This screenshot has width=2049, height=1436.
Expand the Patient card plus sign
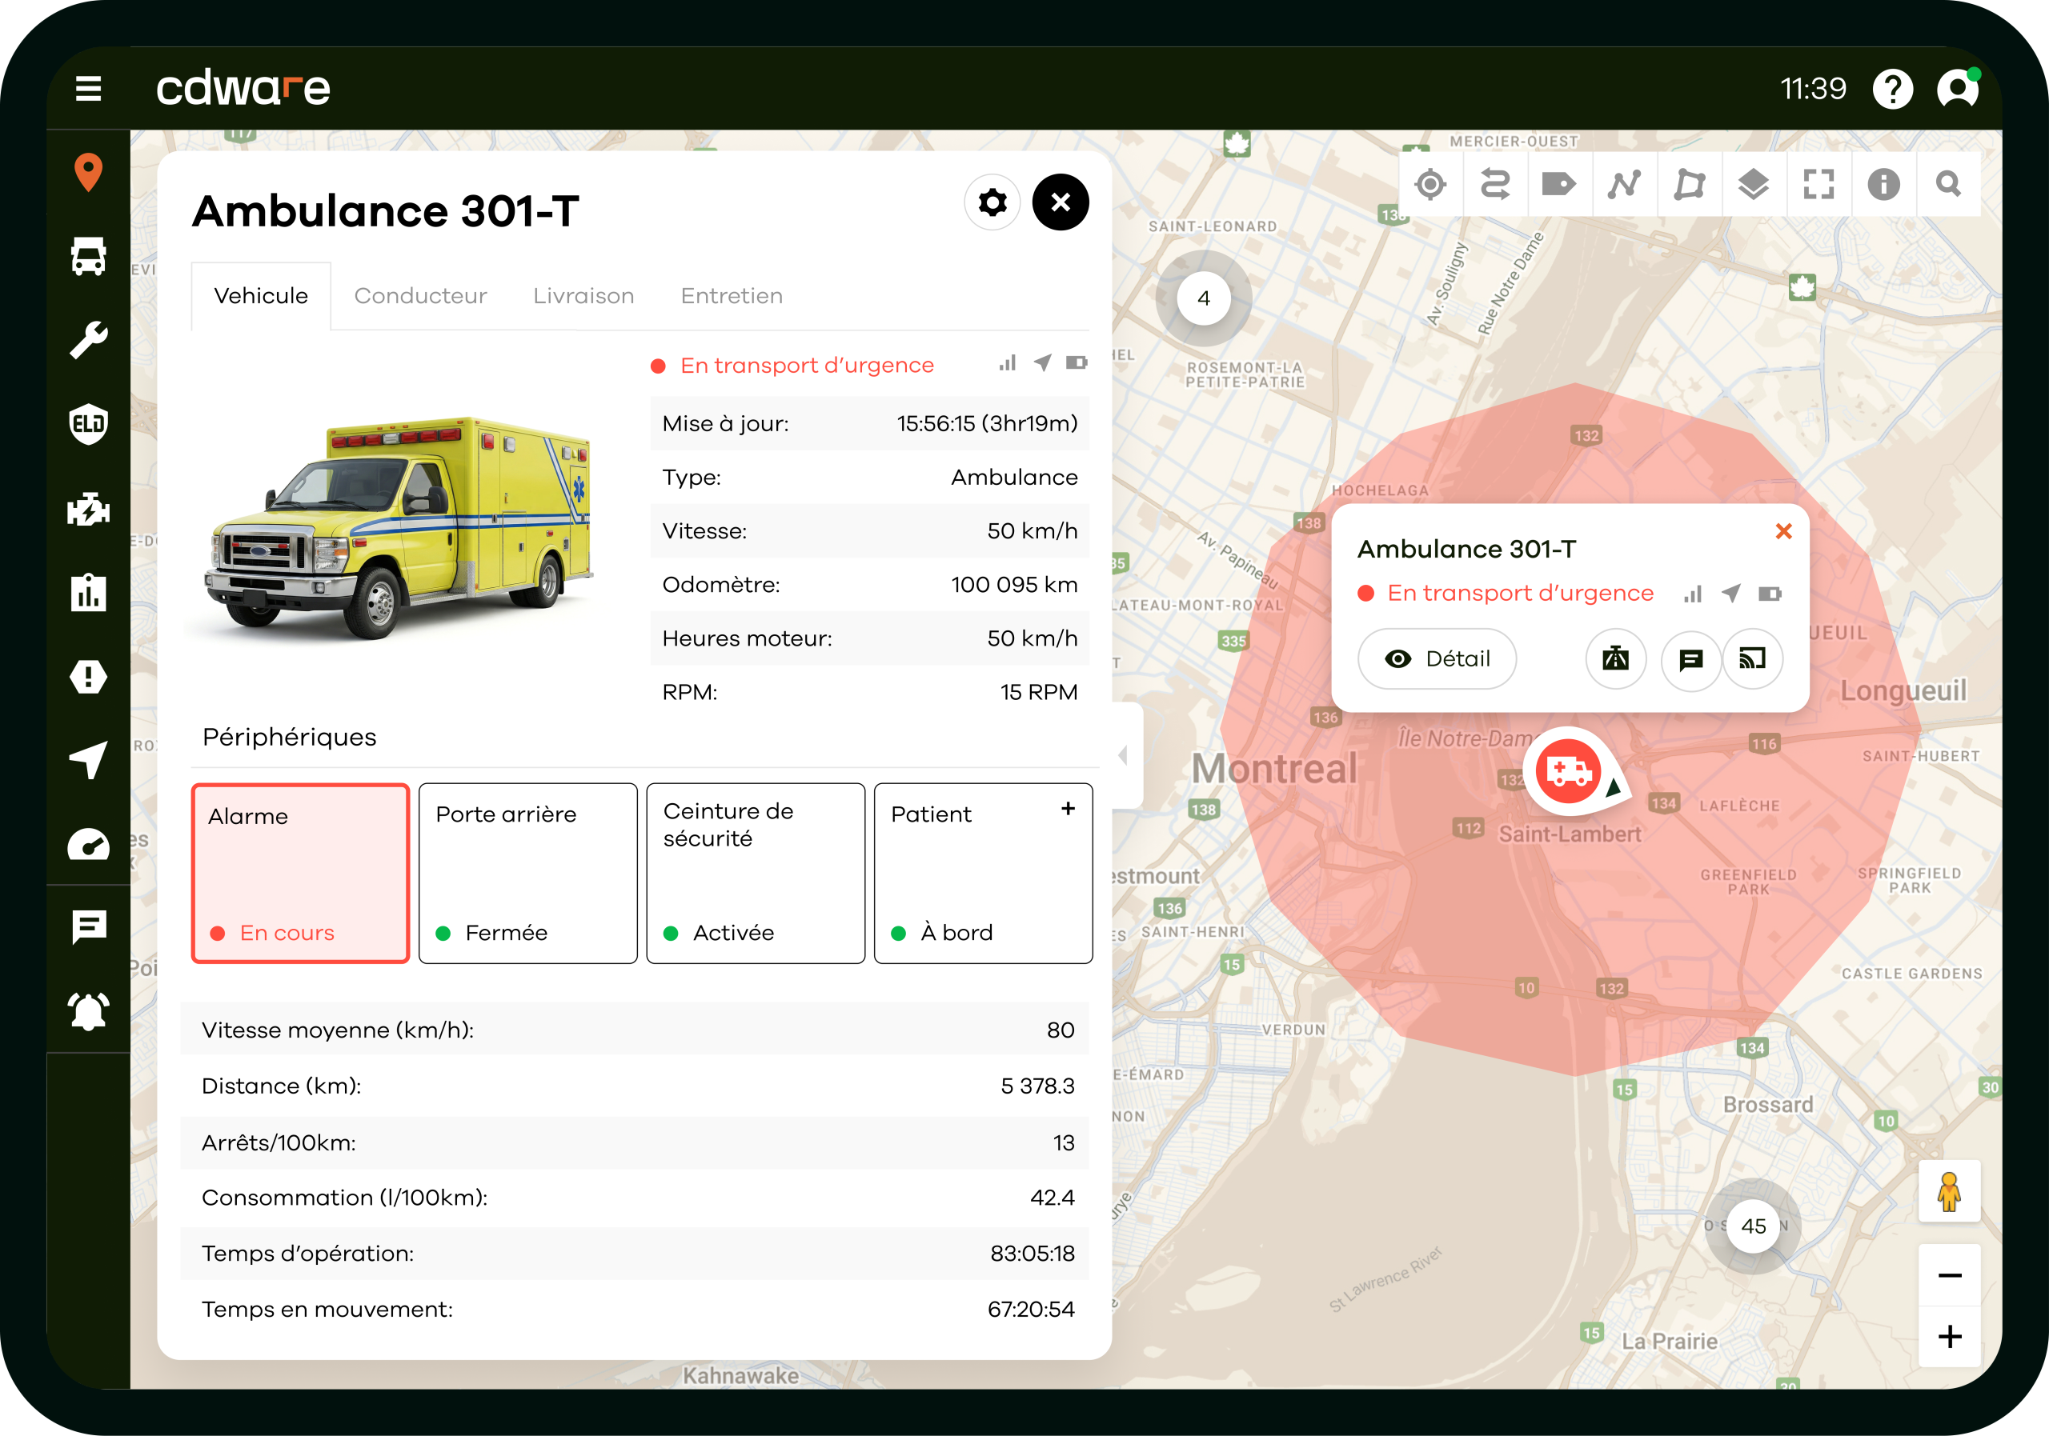(x=1068, y=809)
